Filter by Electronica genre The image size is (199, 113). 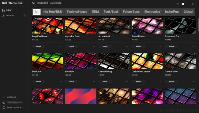(x=152, y=12)
